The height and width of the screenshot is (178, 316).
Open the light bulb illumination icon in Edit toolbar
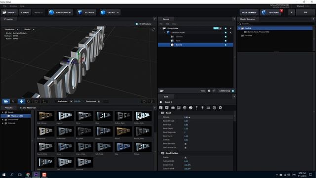(x=202, y=108)
